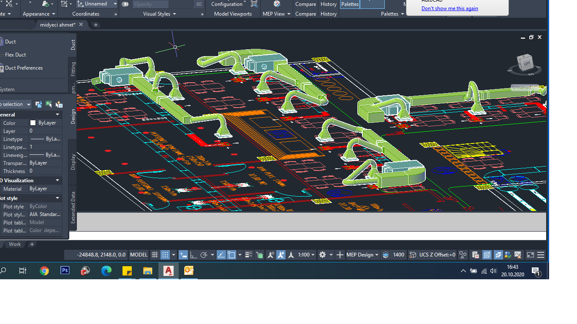The height and width of the screenshot is (324, 577).
Task: Toggle snap mode in status bar
Action: tap(165, 255)
